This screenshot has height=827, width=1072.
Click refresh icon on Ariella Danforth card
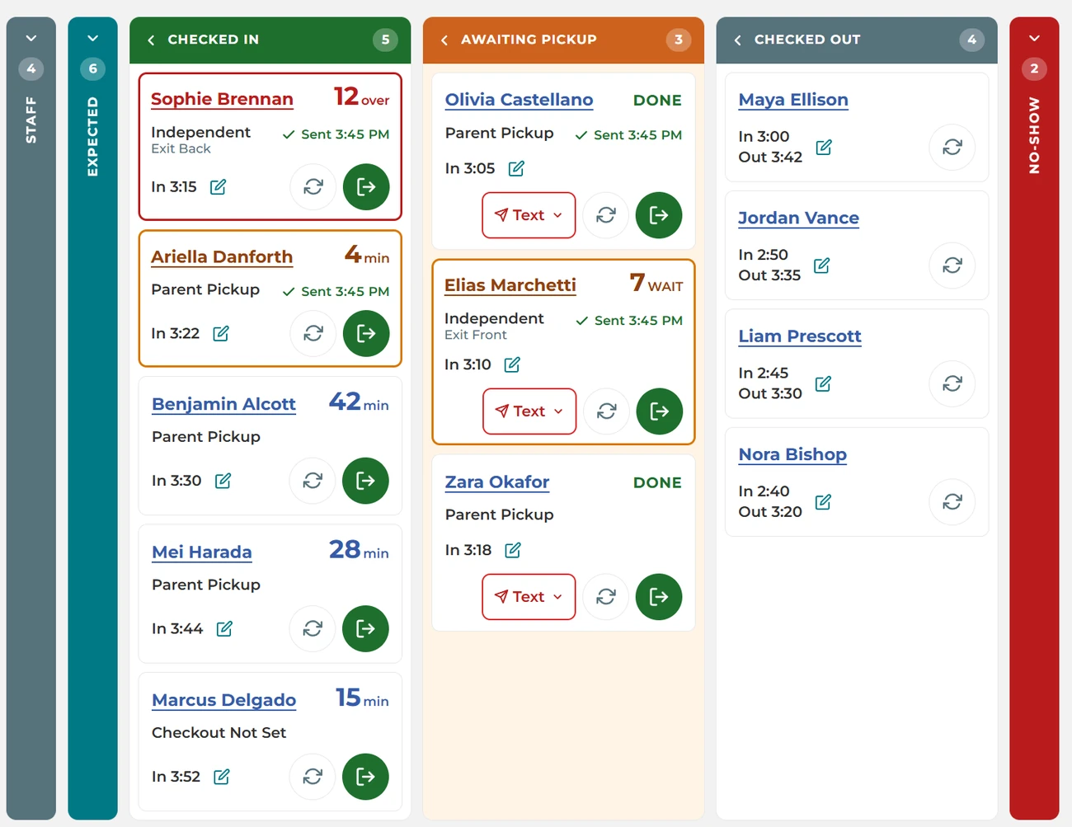point(313,333)
